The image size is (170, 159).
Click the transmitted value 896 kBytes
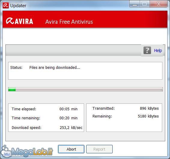pos(149,108)
